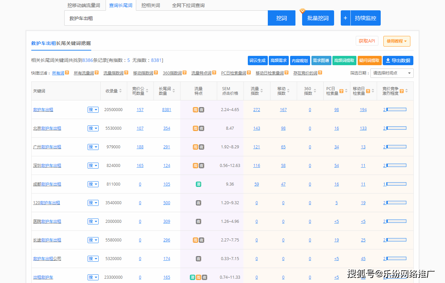Open 搜 dropdown for 北京救护车出租 row
445x283 pixels.
click(x=93, y=128)
